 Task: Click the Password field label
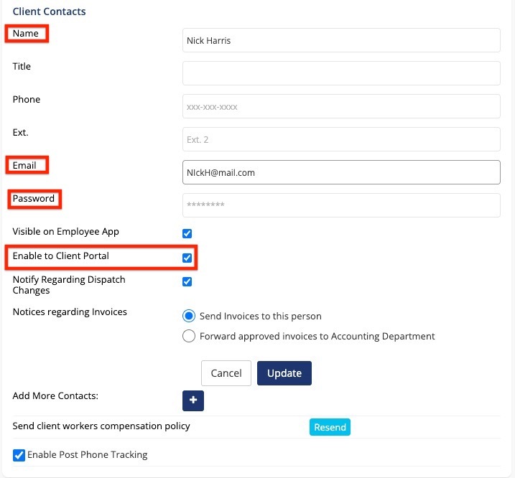[x=34, y=199]
